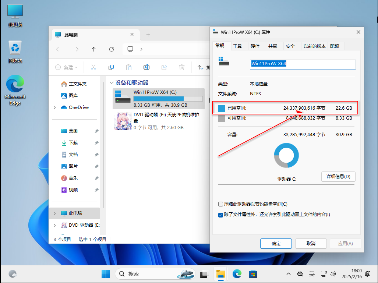Select DVD 驱动器 (E:) drive item

point(159,121)
